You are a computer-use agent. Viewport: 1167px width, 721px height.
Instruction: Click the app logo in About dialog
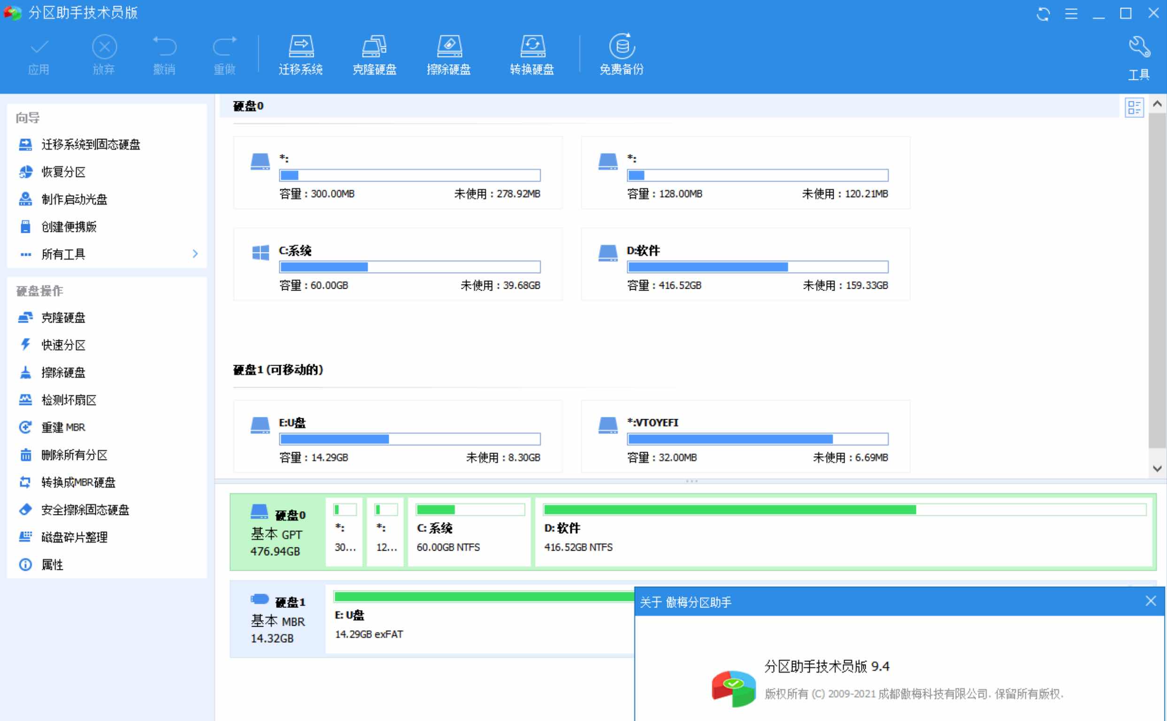734,689
